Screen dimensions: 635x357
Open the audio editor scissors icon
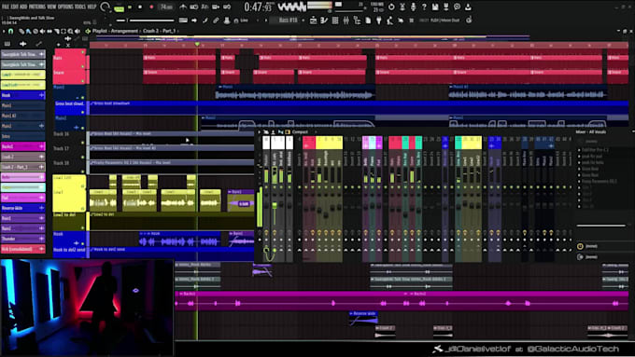[402, 7]
